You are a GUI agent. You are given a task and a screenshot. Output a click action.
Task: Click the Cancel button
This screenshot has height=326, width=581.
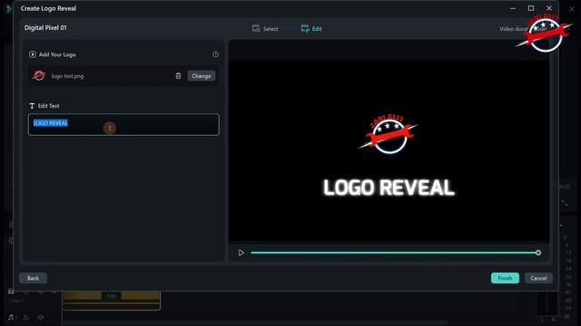(538, 278)
